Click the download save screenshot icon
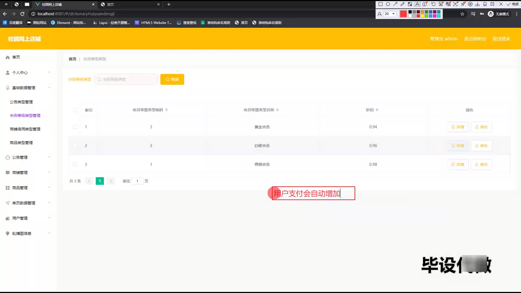This screenshot has height=293, width=521. point(477,4)
